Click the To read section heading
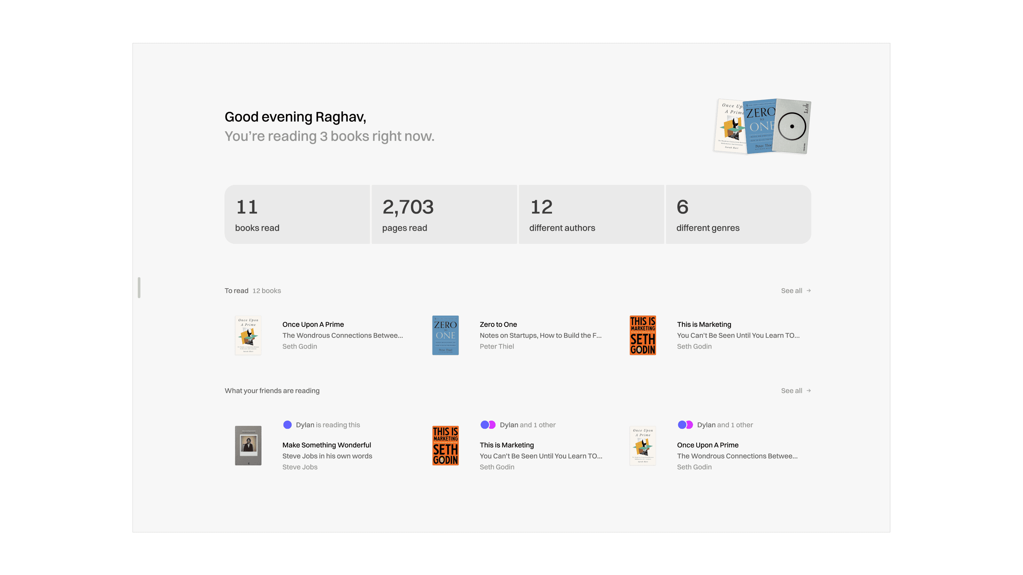The image size is (1023, 575). click(x=236, y=290)
